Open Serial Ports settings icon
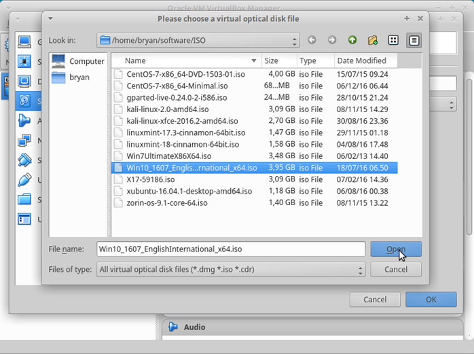This screenshot has height=354, width=474. point(24,160)
